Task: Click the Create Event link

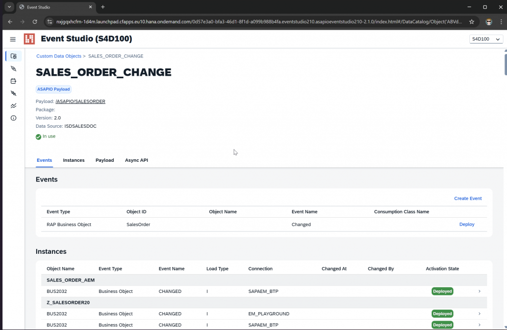Action: pyautogui.click(x=468, y=198)
